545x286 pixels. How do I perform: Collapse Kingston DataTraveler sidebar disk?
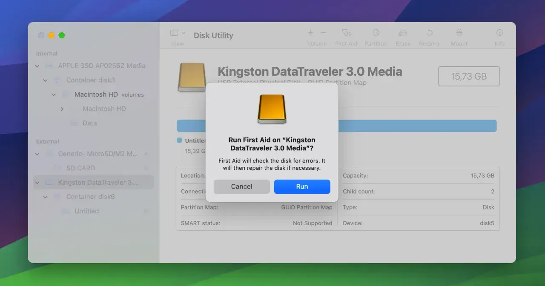coord(37,183)
